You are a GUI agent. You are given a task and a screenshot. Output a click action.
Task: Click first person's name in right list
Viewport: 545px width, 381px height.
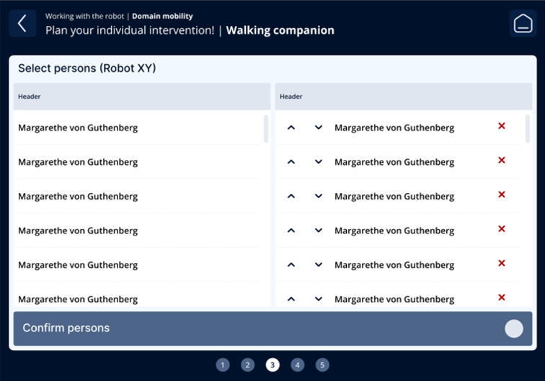coord(394,128)
